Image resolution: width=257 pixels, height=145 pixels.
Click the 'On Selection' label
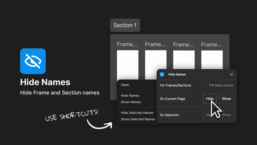169,115
